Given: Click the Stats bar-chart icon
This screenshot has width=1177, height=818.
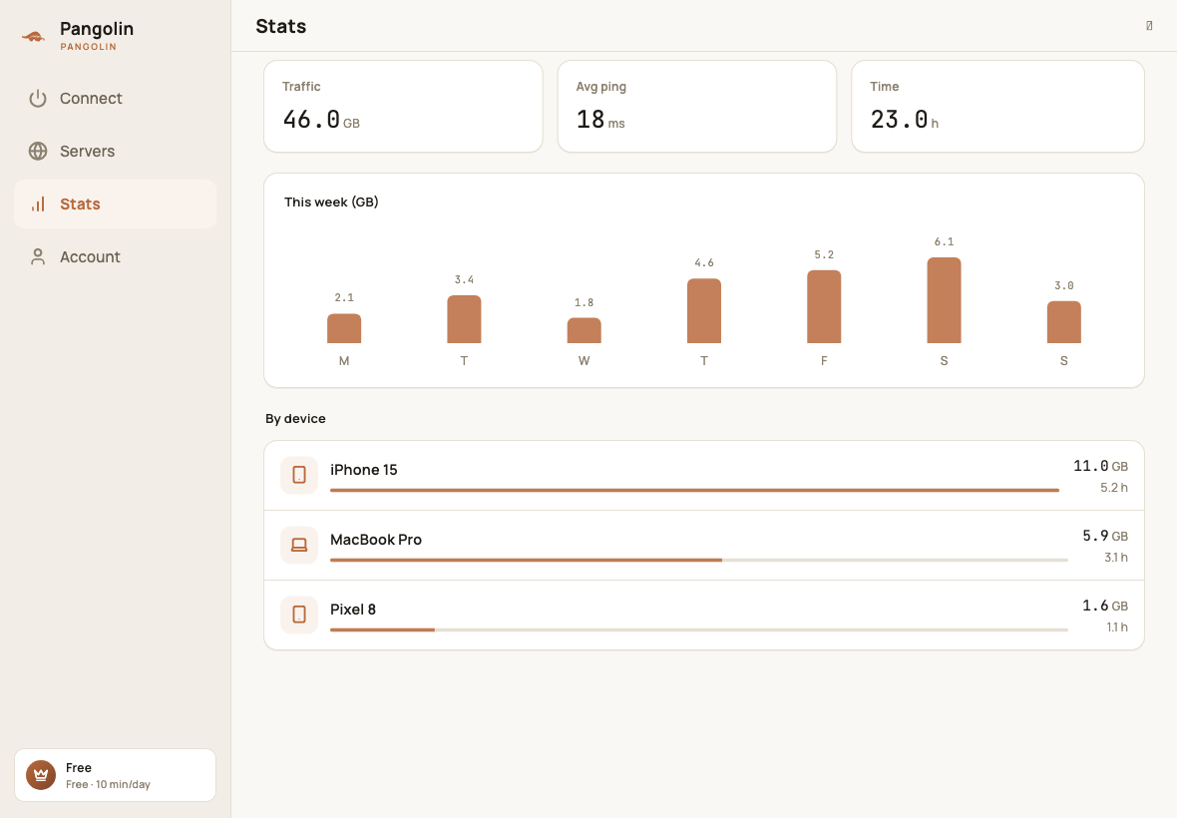Looking at the screenshot, I should (38, 204).
